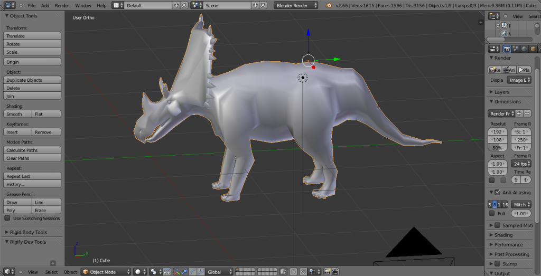Screen dimensions: 541x276
Task: Open the Blender Render engine dropdown
Action: point(296,5)
